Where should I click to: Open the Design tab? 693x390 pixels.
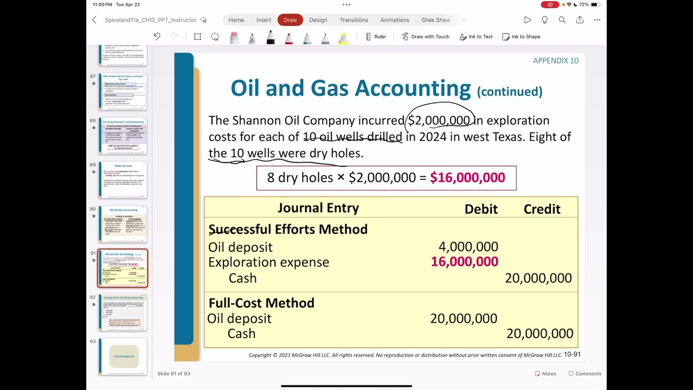coord(318,20)
